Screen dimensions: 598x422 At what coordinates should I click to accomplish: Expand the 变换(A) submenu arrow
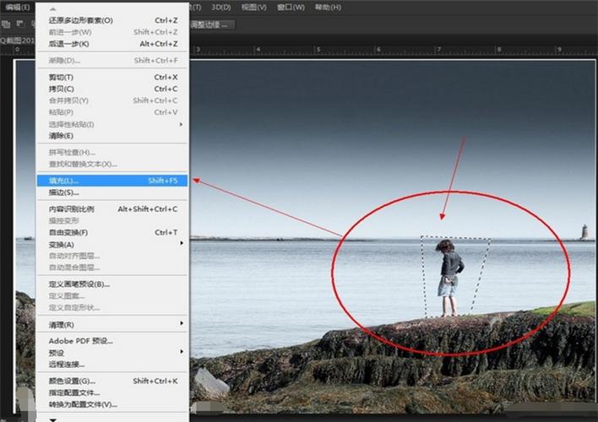[x=181, y=243]
